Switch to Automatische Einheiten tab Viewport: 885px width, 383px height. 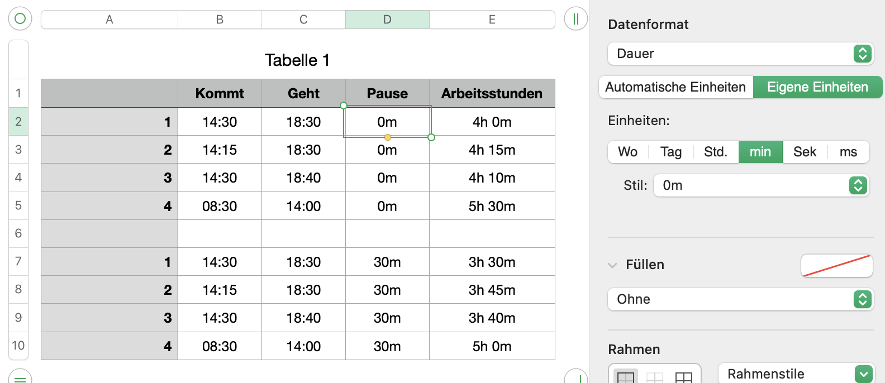pos(675,87)
